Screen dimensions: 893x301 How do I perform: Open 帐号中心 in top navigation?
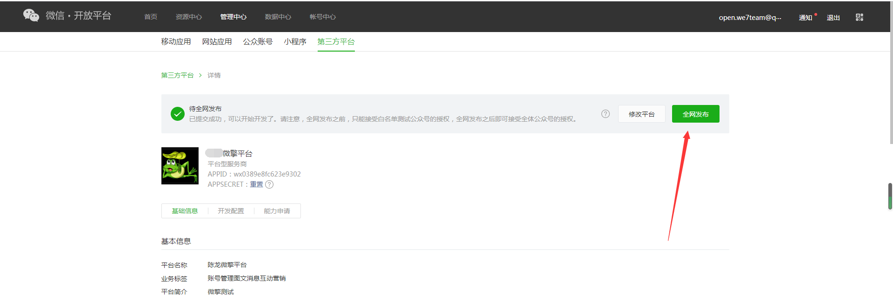[323, 17]
